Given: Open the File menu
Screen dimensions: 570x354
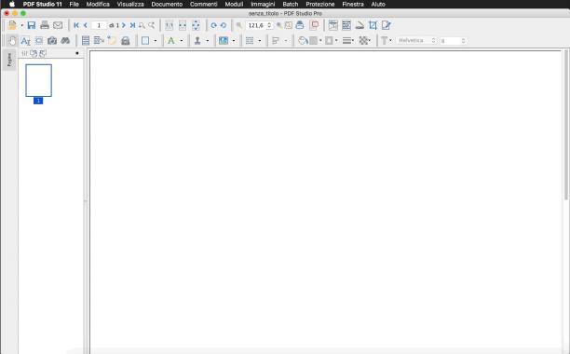Looking at the screenshot, I should click(x=75, y=5).
